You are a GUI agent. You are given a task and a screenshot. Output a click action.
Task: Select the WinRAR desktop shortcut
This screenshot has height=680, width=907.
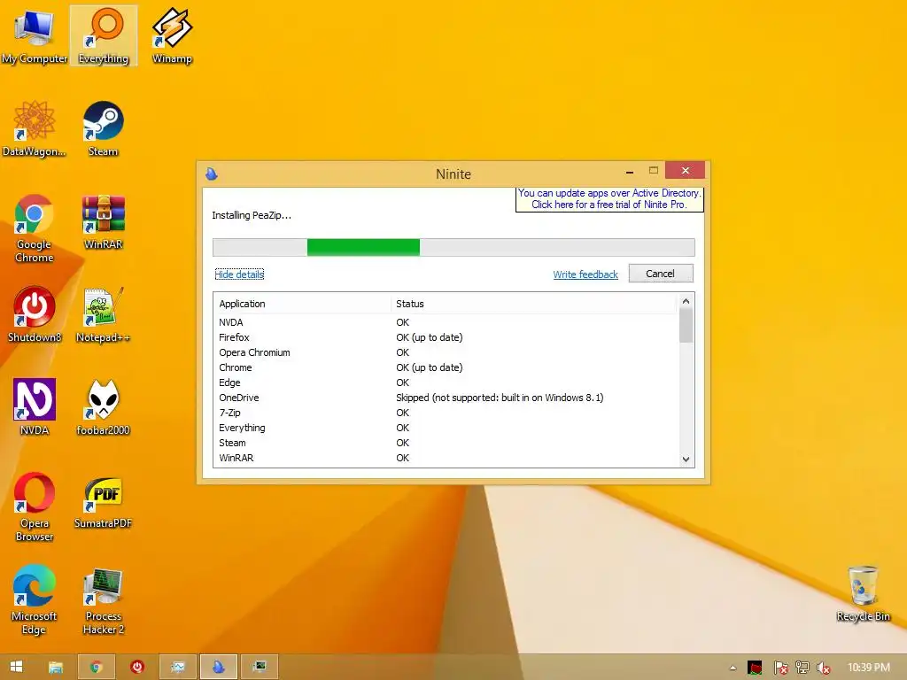click(103, 222)
